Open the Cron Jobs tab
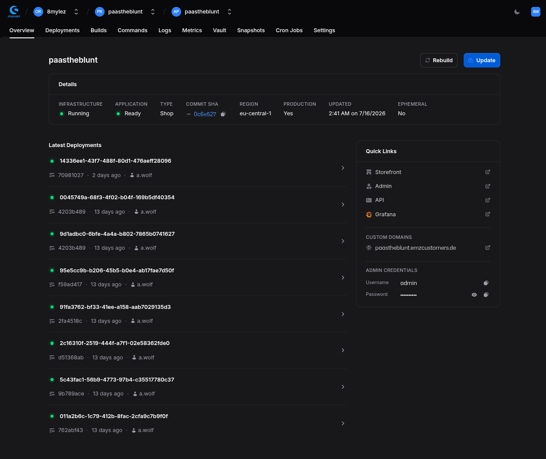Image resolution: width=546 pixels, height=459 pixels. click(x=289, y=30)
